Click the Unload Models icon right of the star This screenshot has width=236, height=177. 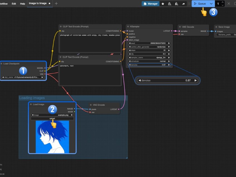(x=170, y=4)
